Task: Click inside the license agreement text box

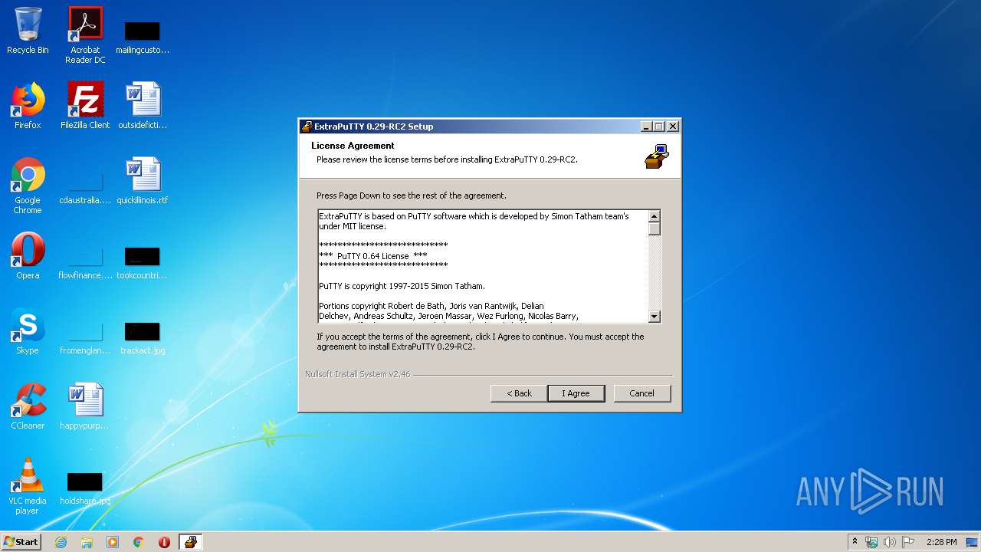Action: click(x=483, y=266)
